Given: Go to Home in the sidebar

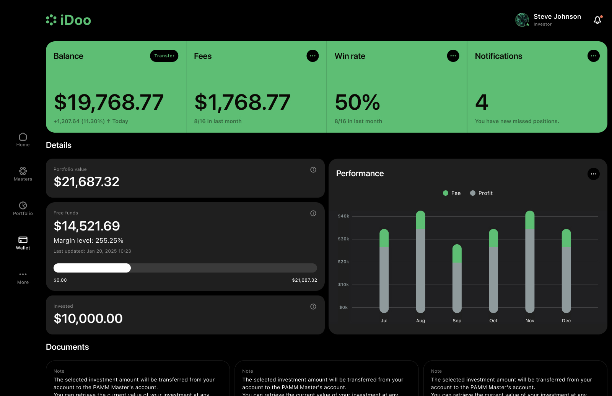Looking at the screenshot, I should (23, 140).
